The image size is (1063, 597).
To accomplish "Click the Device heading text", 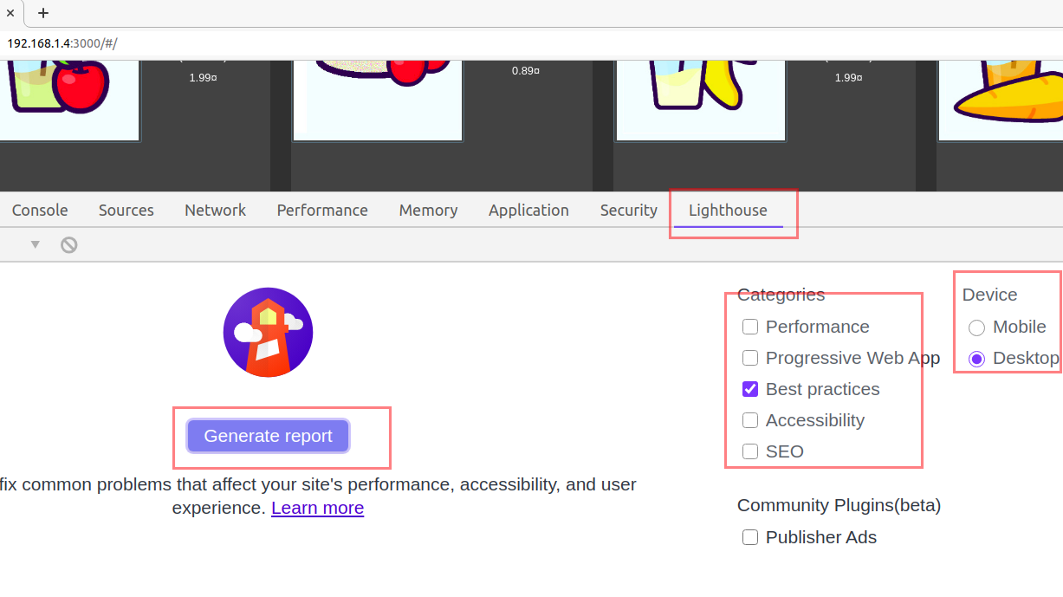I will tap(989, 295).
